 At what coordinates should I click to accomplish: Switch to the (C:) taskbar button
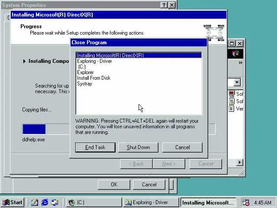coord(94,202)
